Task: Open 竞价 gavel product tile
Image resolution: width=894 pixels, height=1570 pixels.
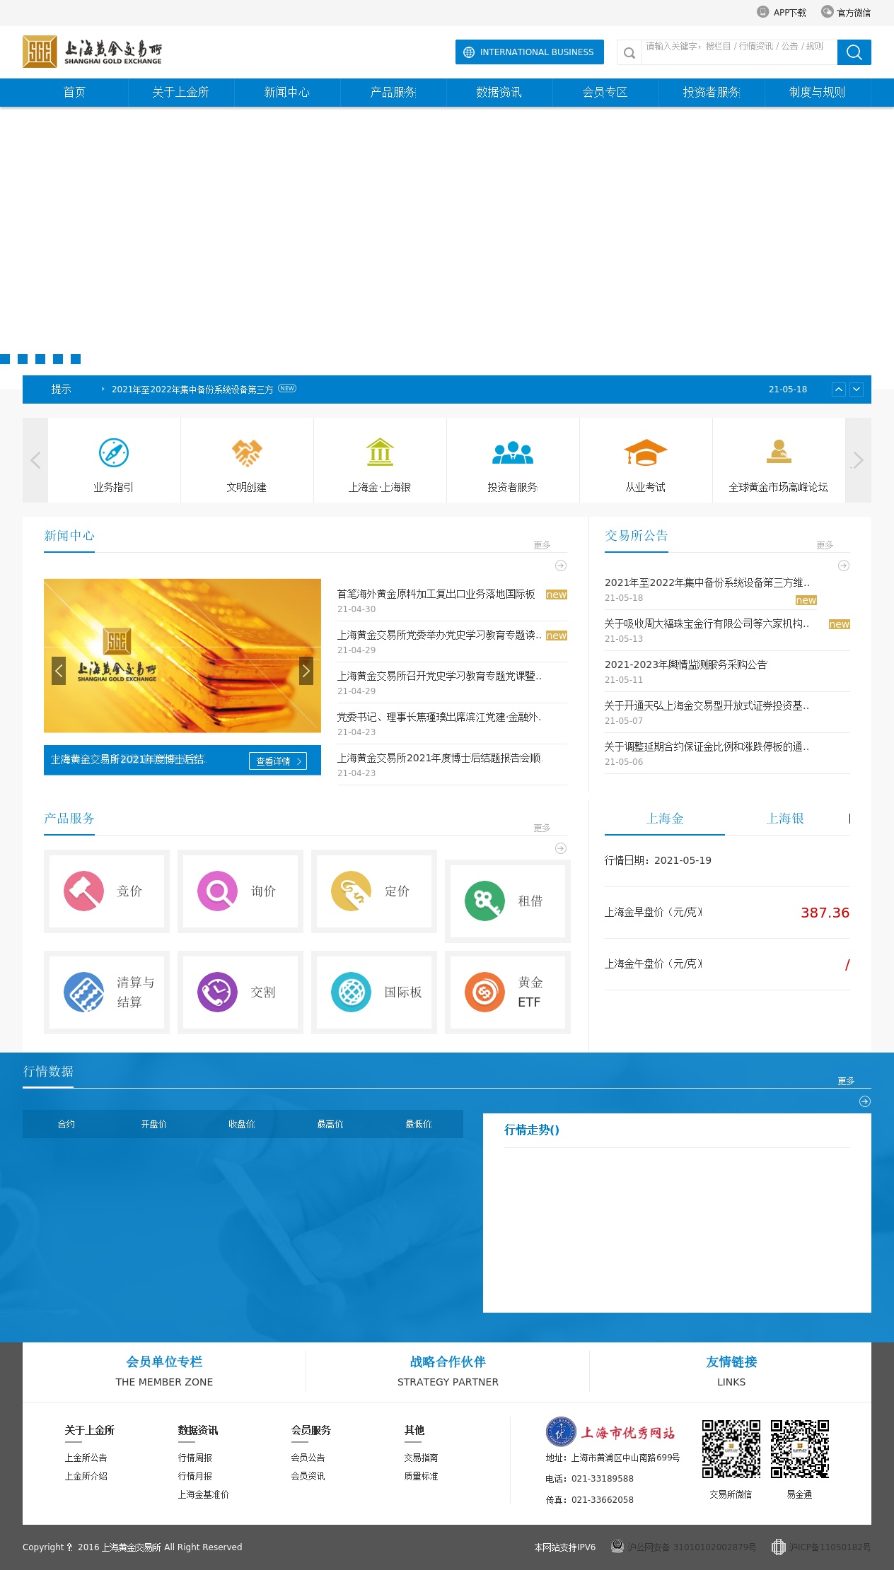Action: (107, 891)
